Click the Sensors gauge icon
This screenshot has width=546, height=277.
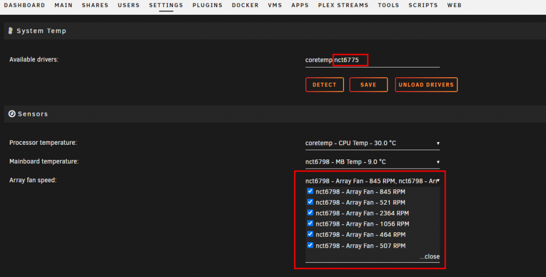pos(12,114)
